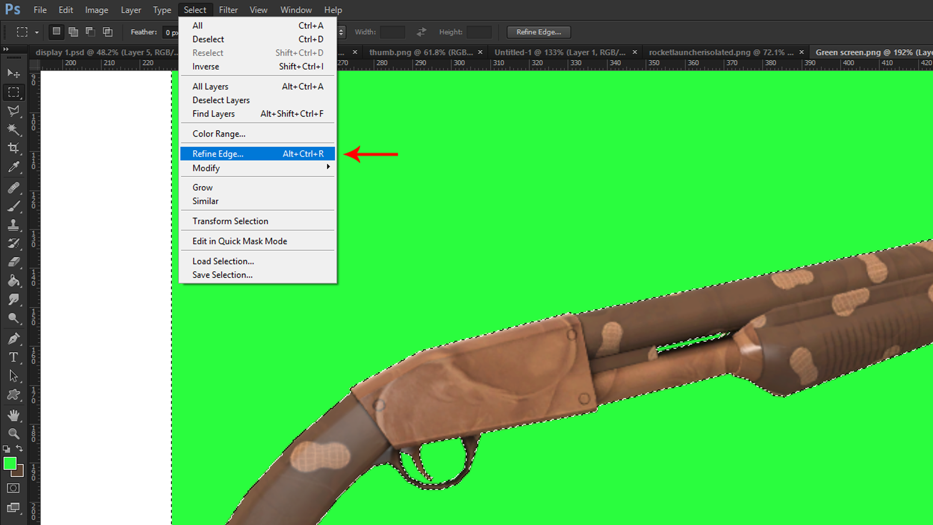This screenshot has height=525, width=933.
Task: Choose Color Range from Select menu
Action: click(219, 134)
